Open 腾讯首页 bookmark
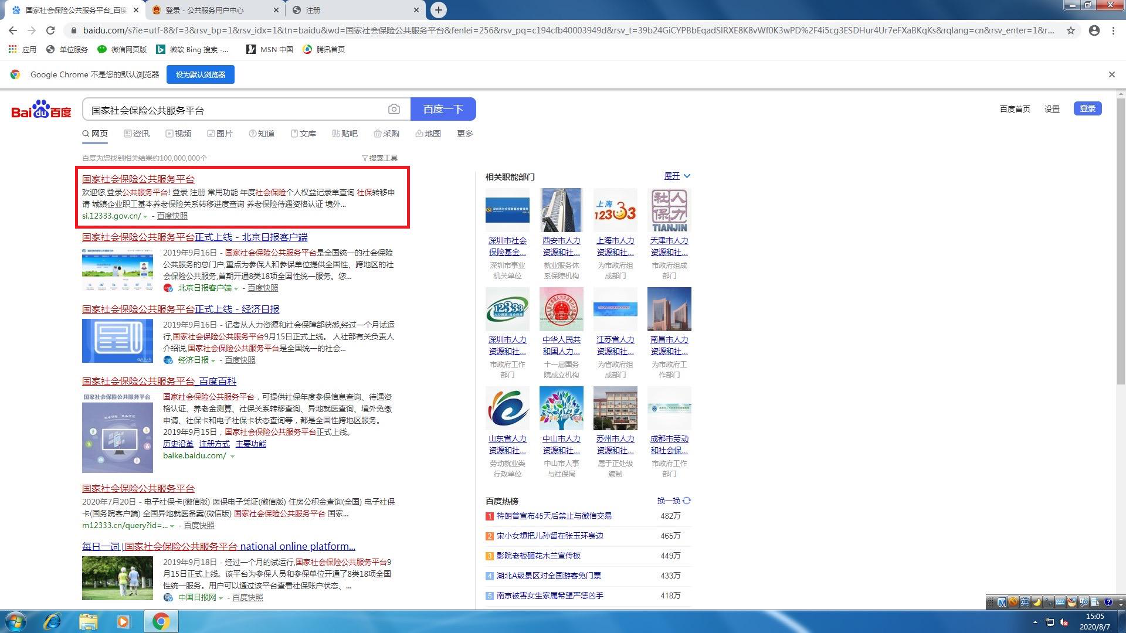This screenshot has height=633, width=1126. click(324, 49)
